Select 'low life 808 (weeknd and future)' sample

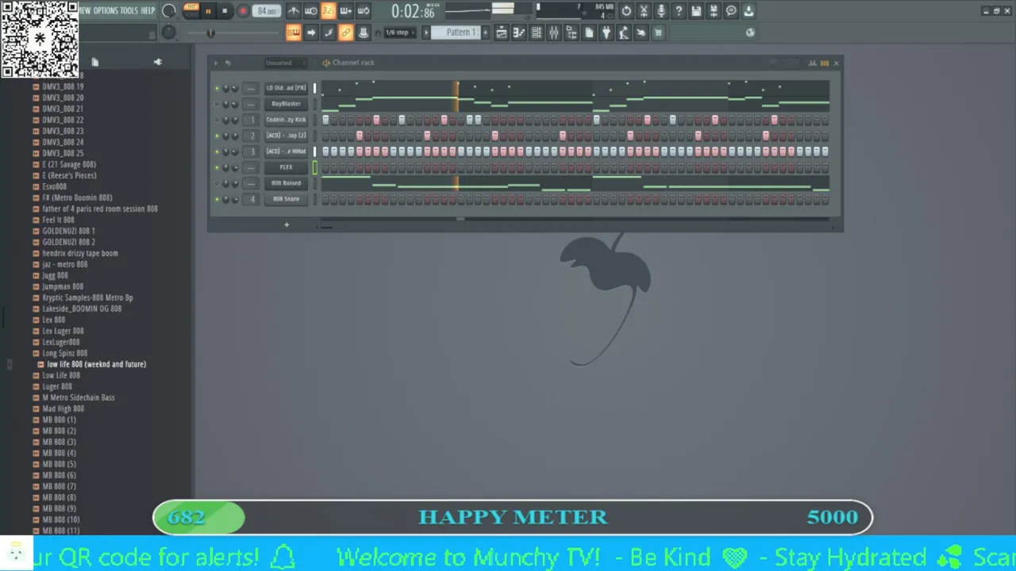pos(96,364)
